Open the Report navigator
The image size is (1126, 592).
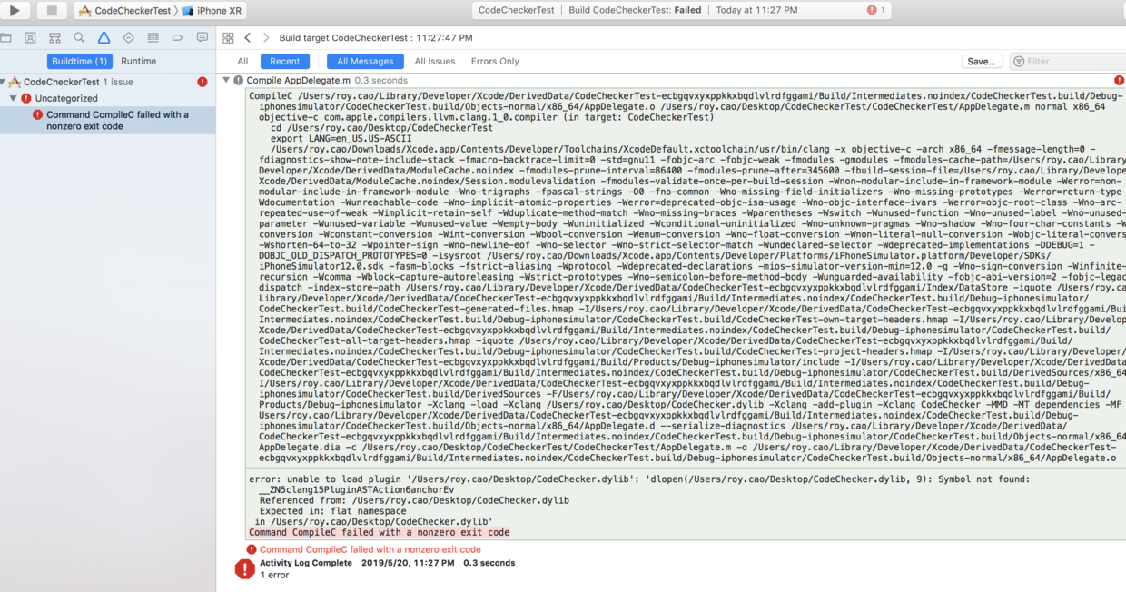[x=202, y=37]
